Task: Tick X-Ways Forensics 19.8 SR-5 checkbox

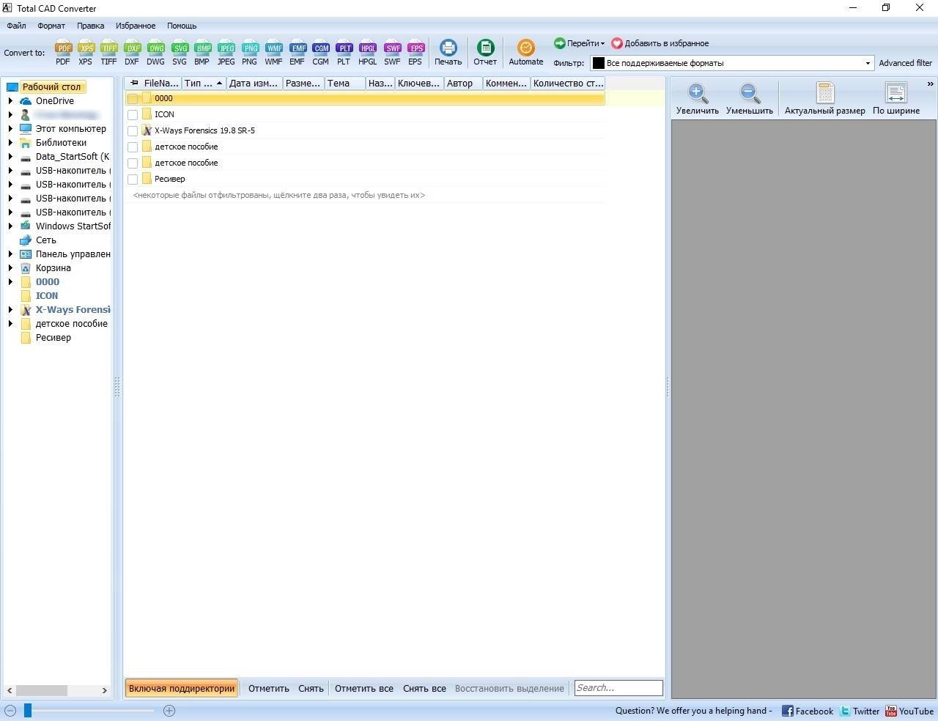Action: 133,131
